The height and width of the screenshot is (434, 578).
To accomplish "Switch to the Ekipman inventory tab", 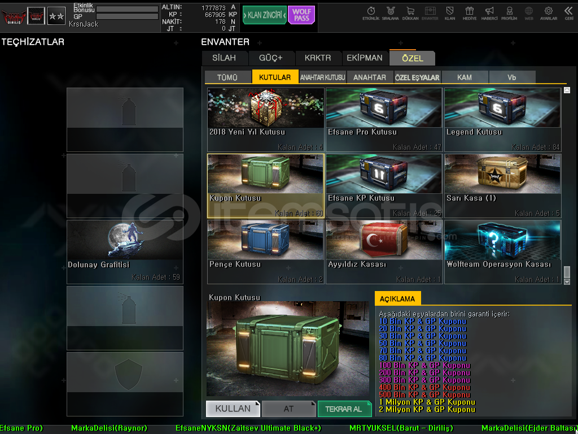I will click(365, 58).
